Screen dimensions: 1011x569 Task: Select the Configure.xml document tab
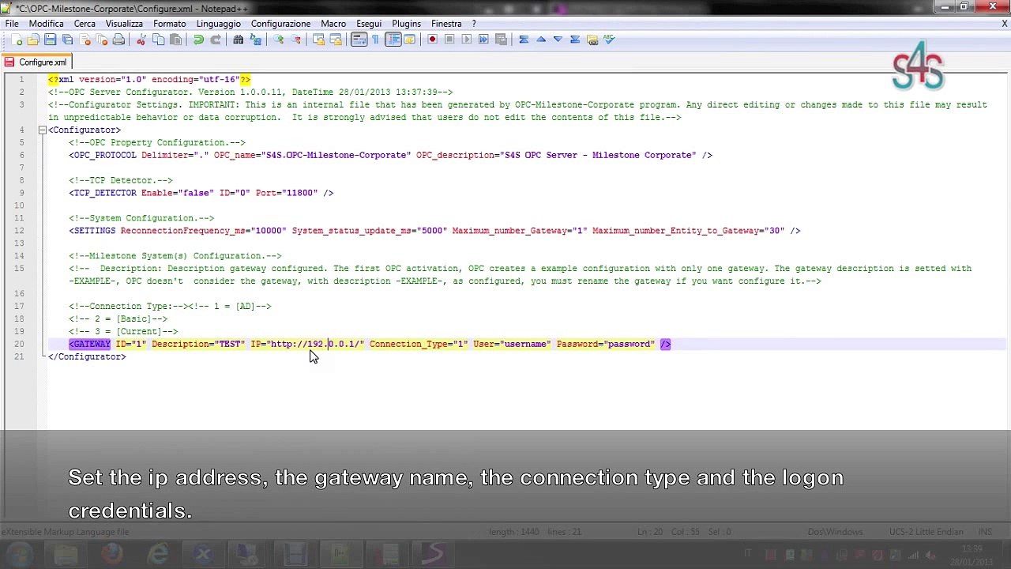click(37, 62)
